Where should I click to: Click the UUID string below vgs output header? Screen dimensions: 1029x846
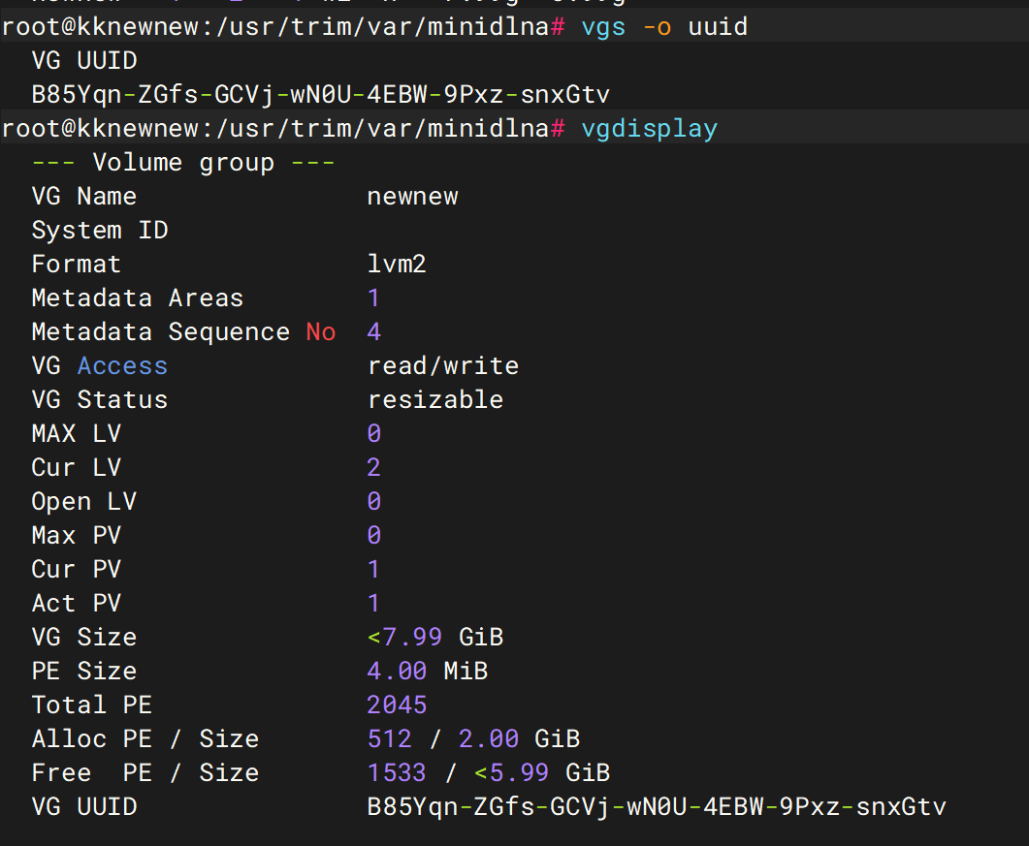pos(321,94)
